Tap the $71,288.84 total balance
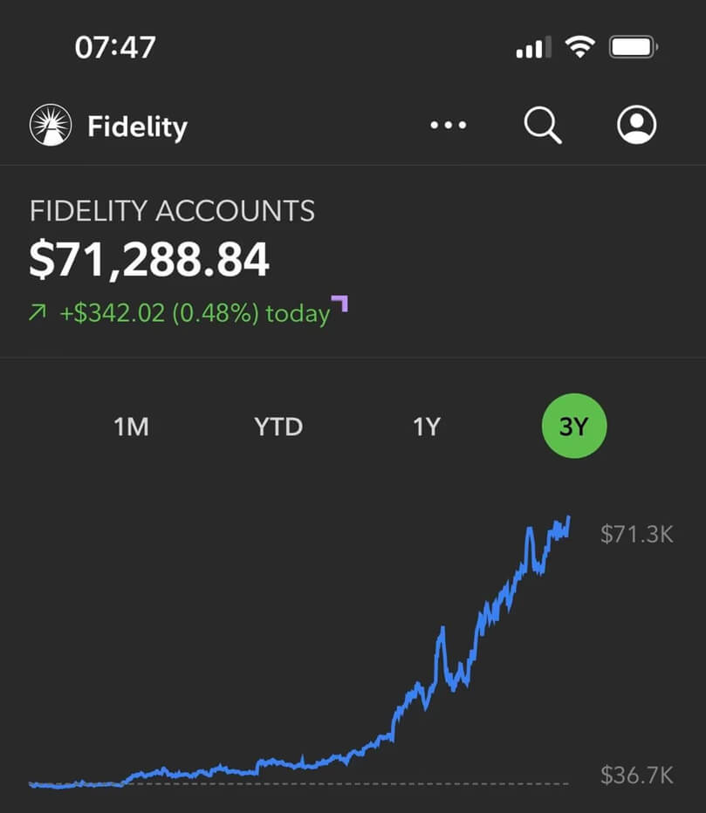 tap(149, 260)
